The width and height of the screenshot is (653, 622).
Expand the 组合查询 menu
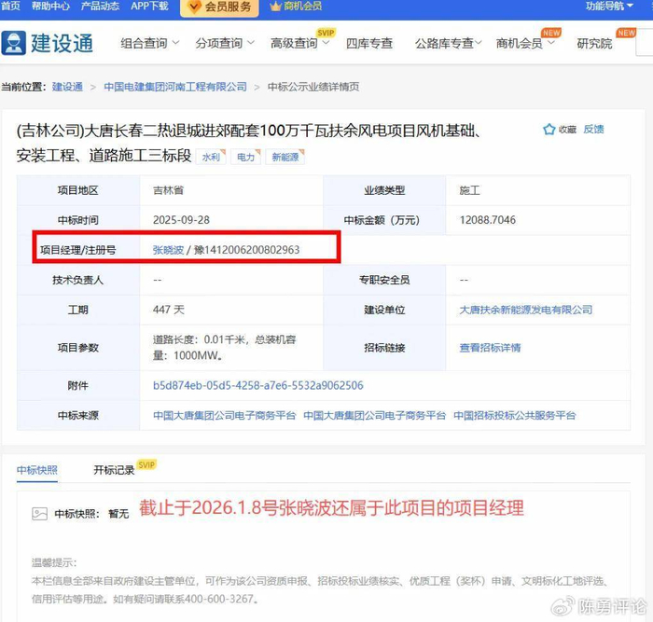(x=150, y=43)
